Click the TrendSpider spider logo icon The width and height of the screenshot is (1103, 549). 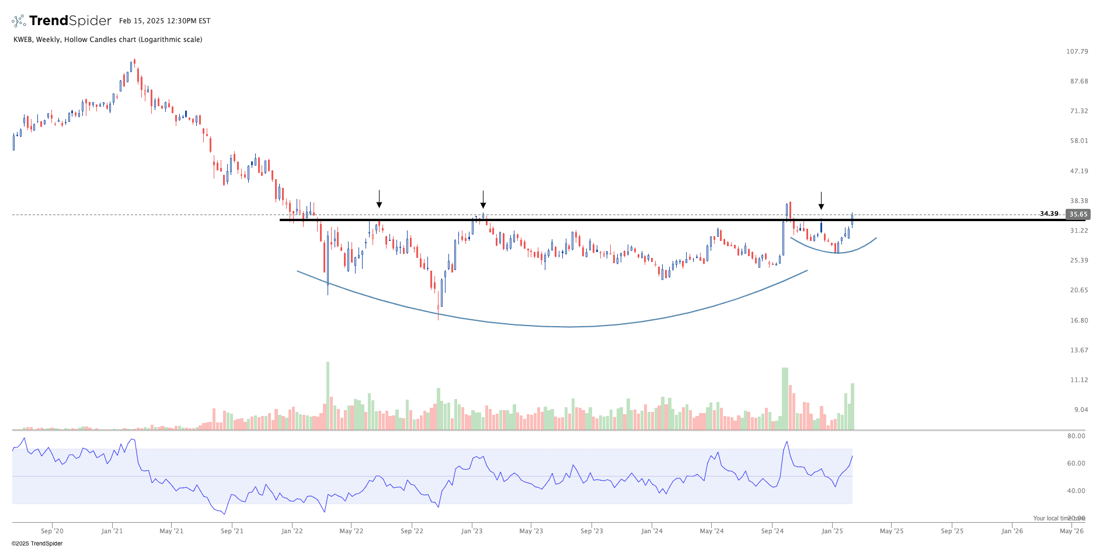(x=19, y=21)
